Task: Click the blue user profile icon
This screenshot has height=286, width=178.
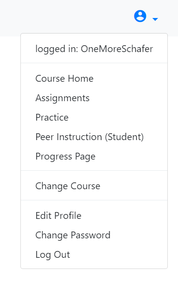Action: 140,16
